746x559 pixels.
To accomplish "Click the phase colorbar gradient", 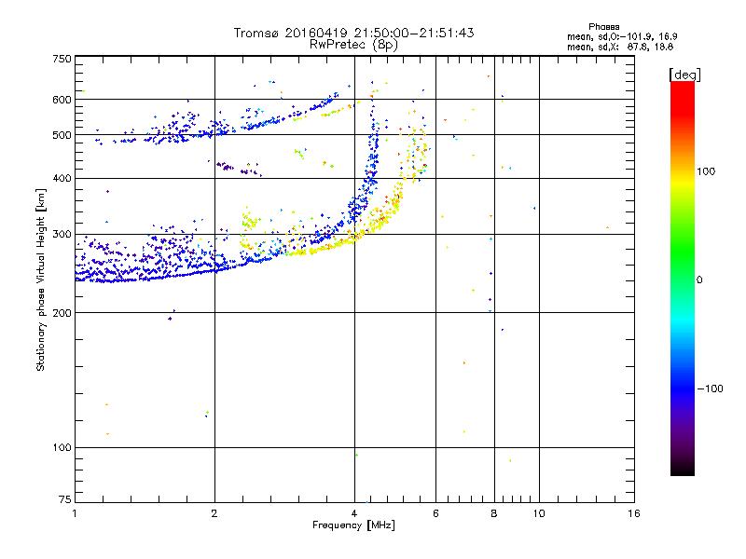I will [x=683, y=279].
